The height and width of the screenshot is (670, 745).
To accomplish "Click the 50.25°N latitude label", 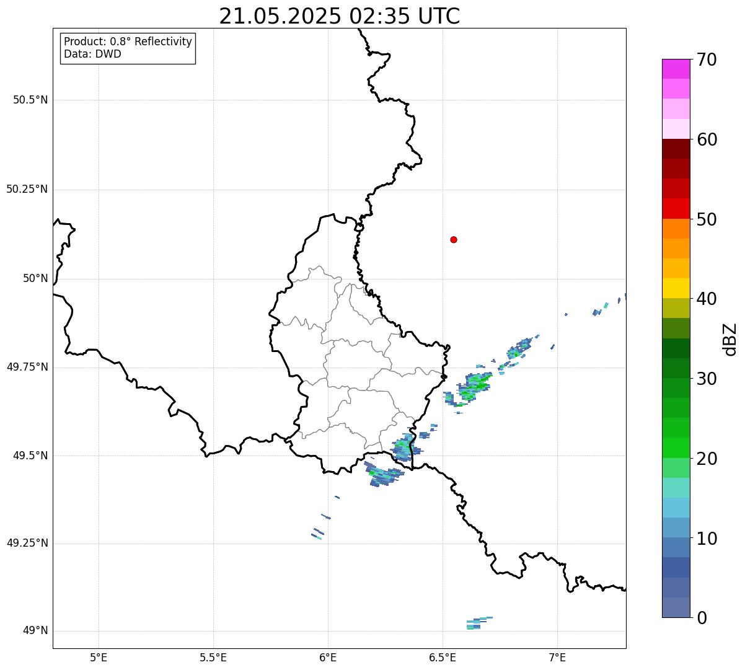I will coord(27,189).
